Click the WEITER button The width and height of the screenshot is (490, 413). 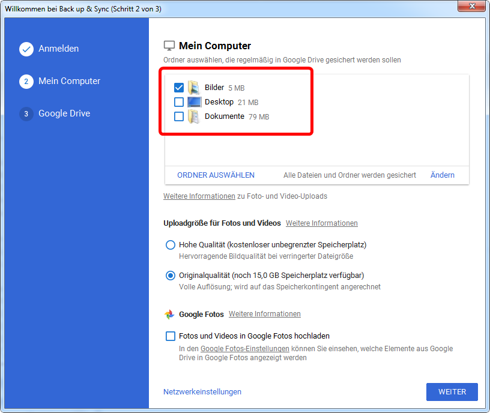point(452,392)
